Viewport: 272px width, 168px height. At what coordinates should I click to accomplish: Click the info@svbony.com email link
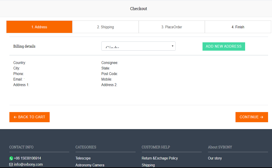point(28,164)
